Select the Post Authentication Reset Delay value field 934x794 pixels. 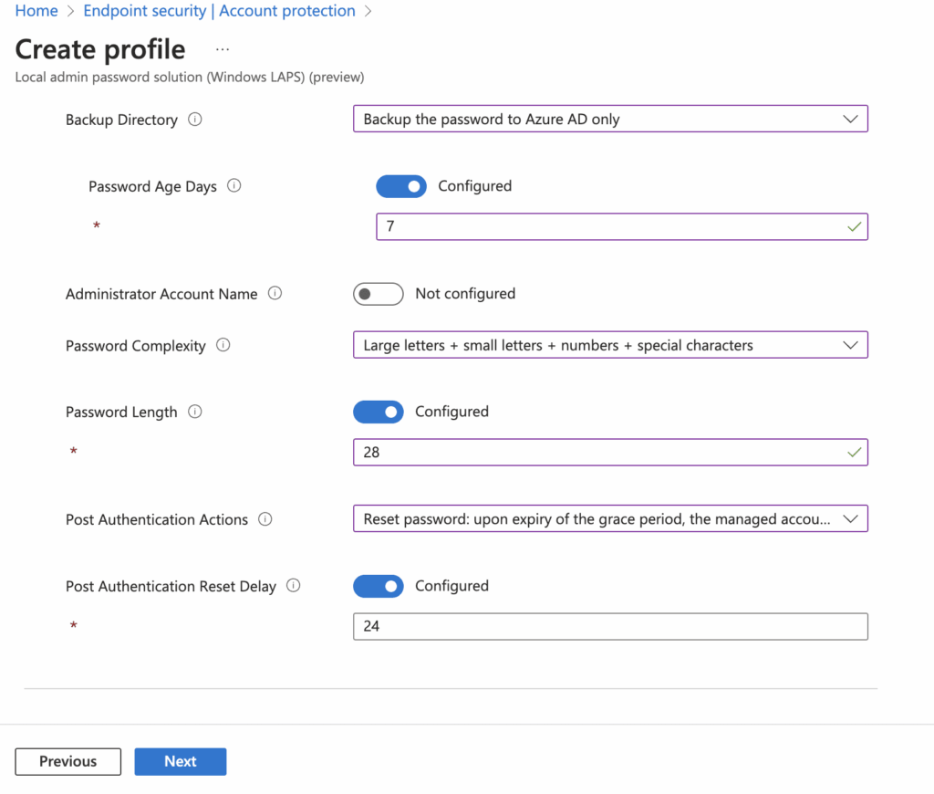[x=610, y=626]
